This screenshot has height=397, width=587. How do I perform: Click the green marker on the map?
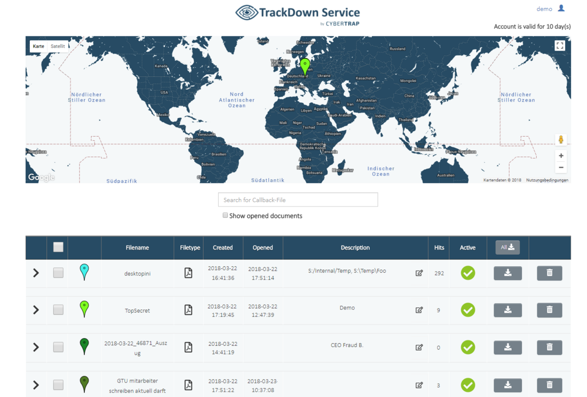(x=305, y=66)
